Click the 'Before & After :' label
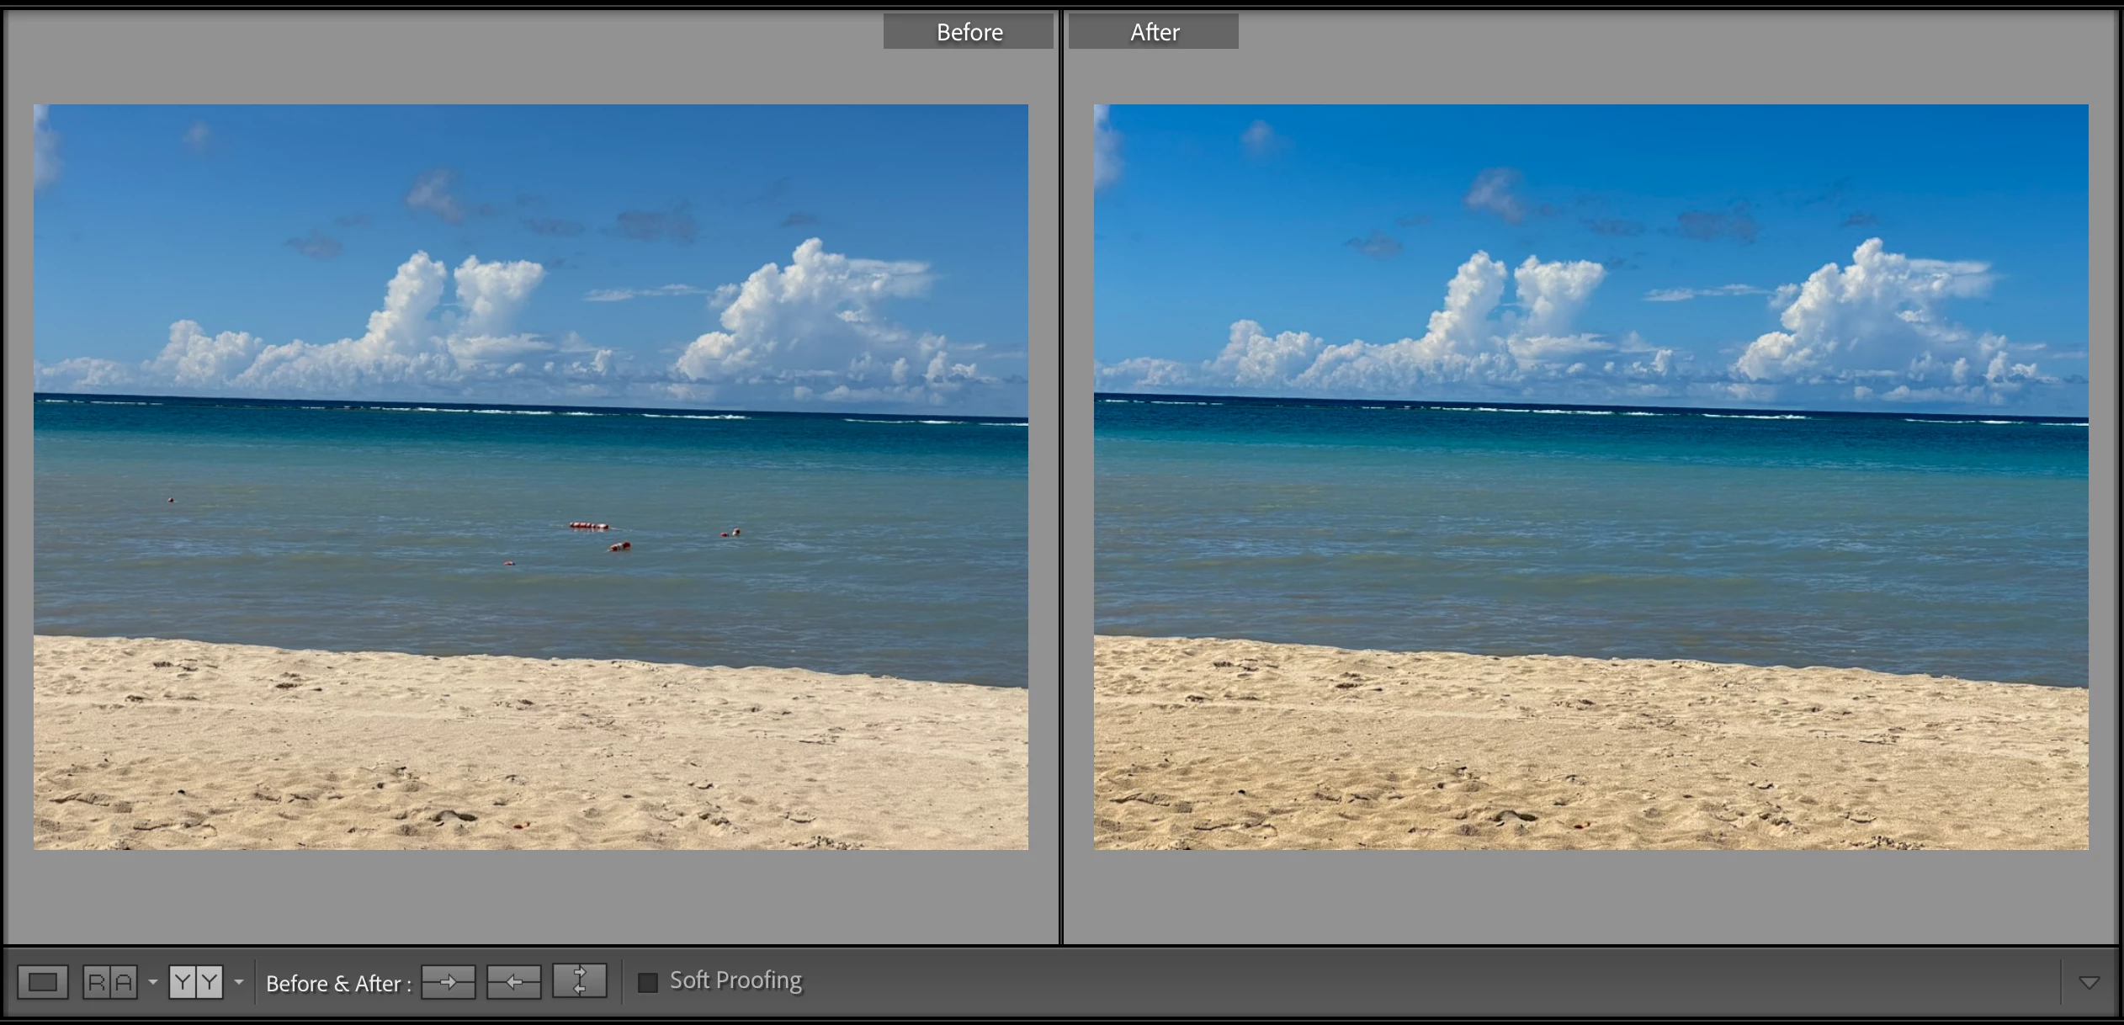The width and height of the screenshot is (2124, 1025). click(338, 983)
